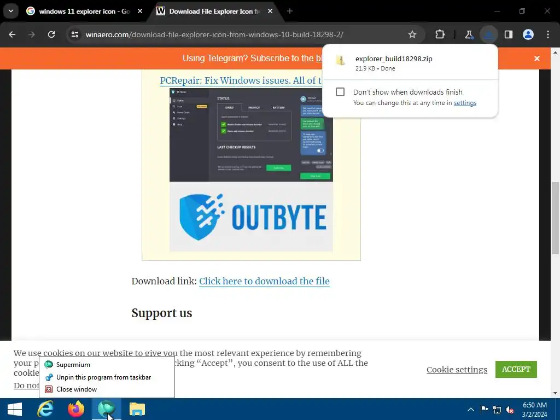Click the Telegram subscribe banner text

point(252,58)
